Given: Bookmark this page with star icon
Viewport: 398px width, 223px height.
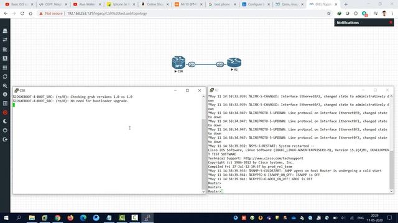Looking at the screenshot, I should (x=329, y=14).
